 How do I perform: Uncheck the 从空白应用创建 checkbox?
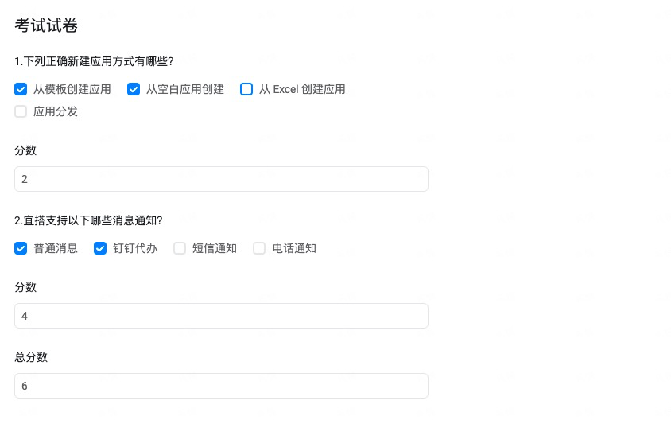[134, 89]
